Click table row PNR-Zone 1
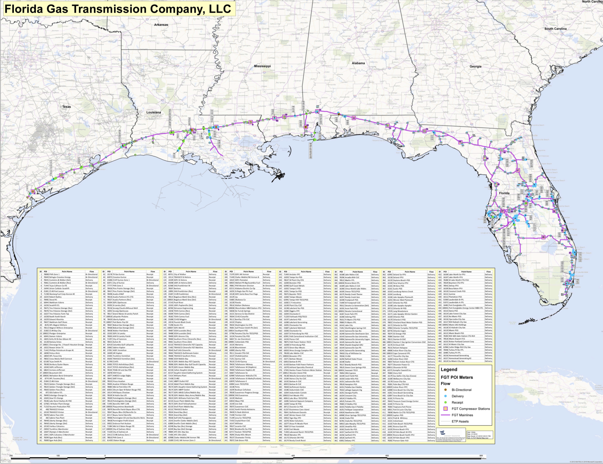Image resolution: width=603 pixels, height=464 pixels. (x=68, y=274)
